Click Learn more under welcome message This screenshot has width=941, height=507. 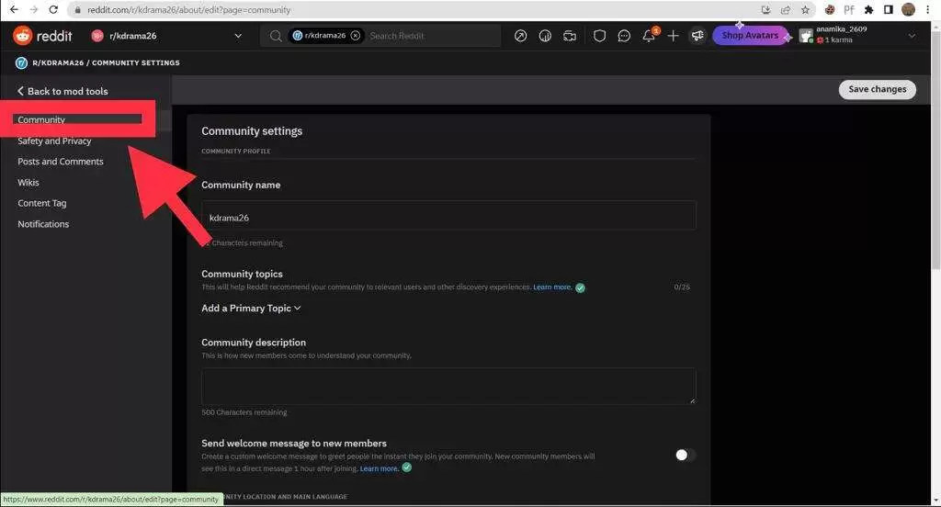379,468
